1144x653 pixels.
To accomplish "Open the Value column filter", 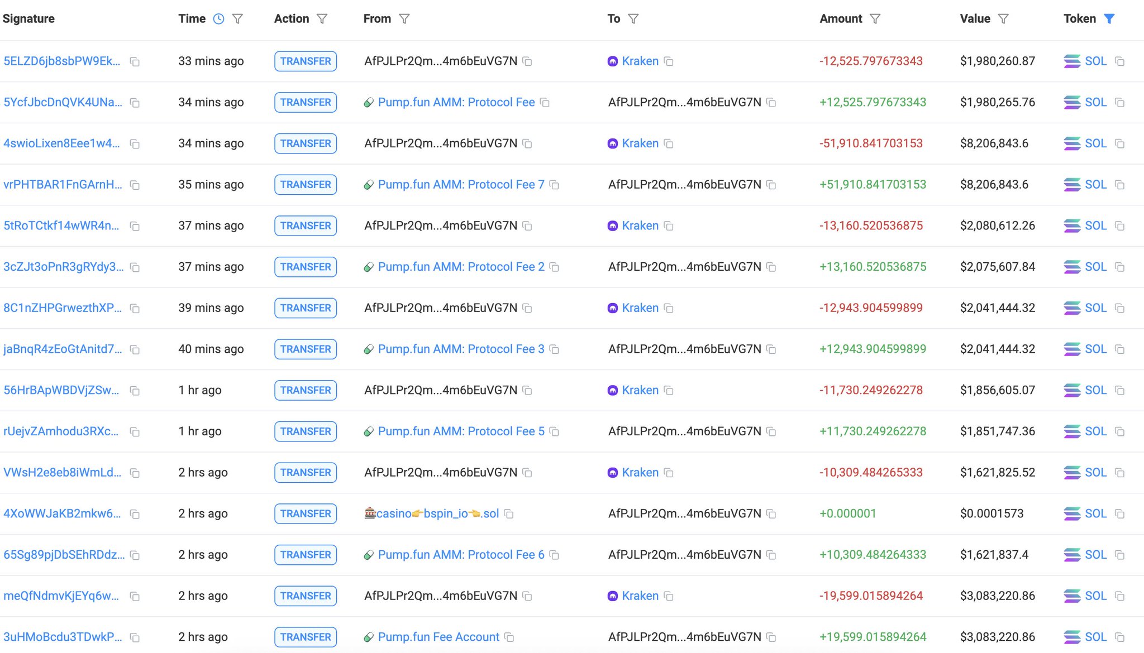I will [1003, 19].
